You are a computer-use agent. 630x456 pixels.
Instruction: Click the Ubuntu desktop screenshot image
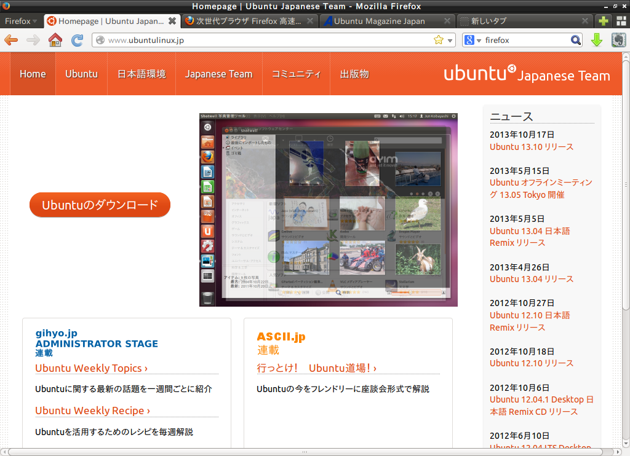tap(329, 210)
